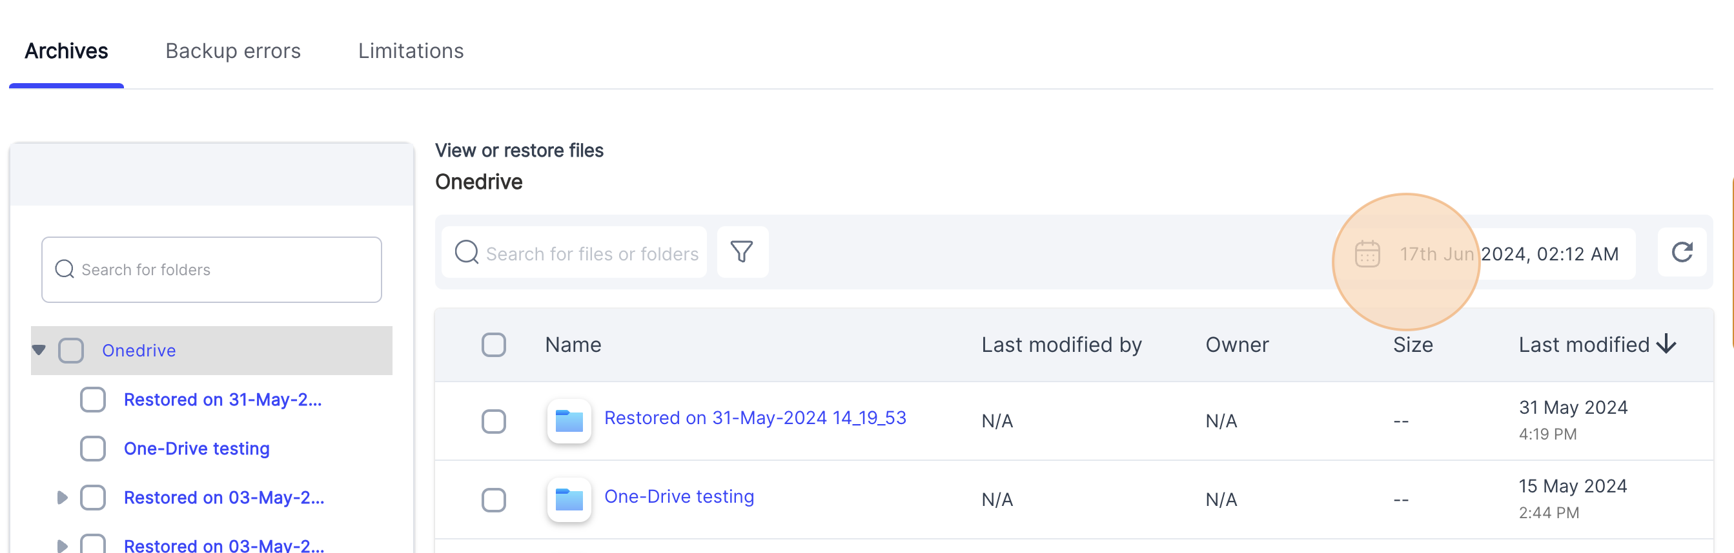Switch to the Archives tab
Viewport: 1734px width, 553px height.
click(x=66, y=51)
